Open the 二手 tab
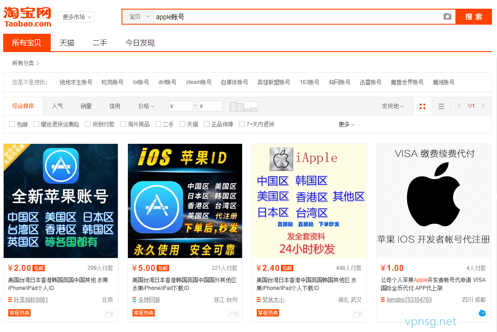 click(x=100, y=43)
